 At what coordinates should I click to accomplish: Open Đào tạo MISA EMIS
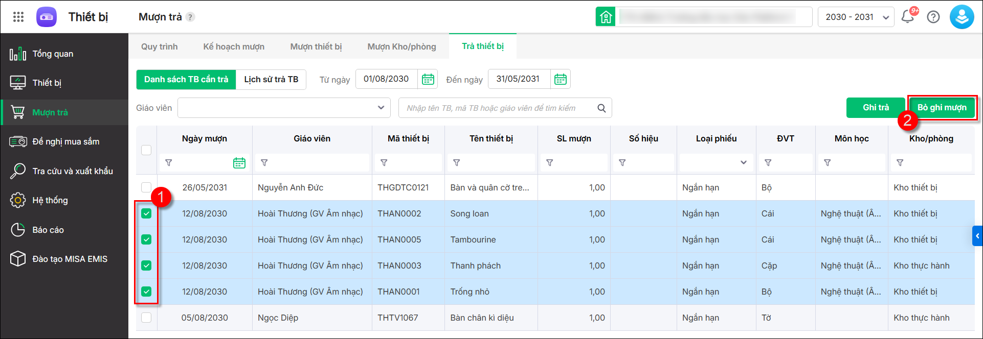pos(64,259)
